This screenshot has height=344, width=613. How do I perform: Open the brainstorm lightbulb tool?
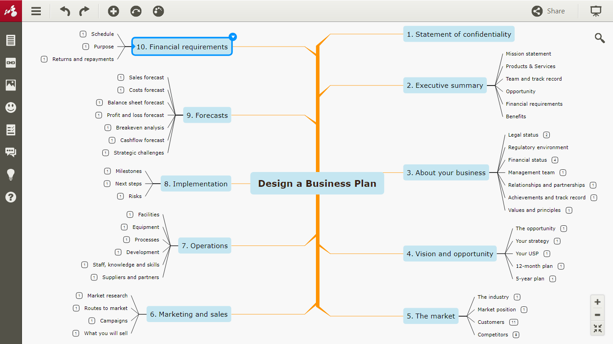point(11,174)
